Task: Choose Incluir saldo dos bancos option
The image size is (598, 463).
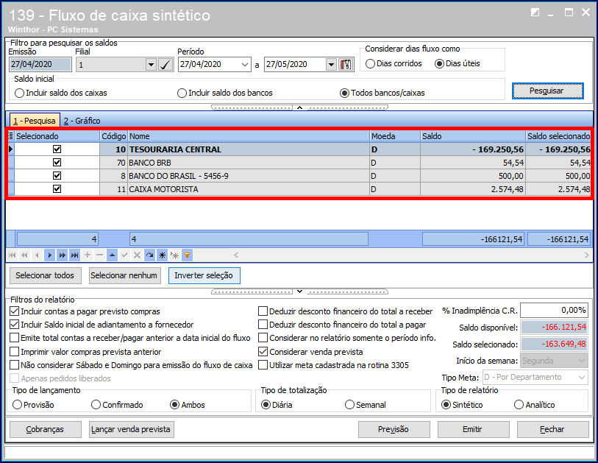Action: (225, 93)
